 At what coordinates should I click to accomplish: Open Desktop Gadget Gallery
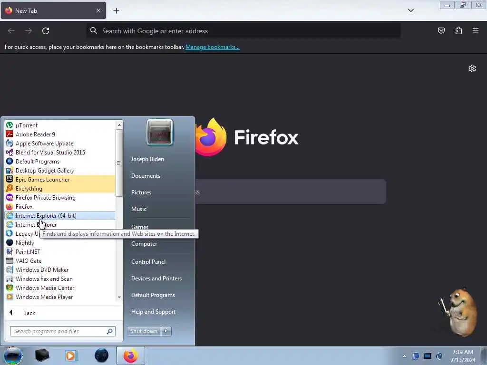click(x=60, y=171)
